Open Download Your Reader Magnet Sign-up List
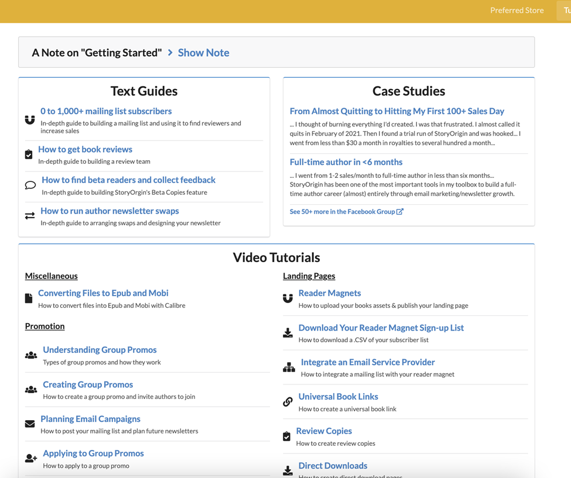The width and height of the screenshot is (571, 478). [381, 328]
